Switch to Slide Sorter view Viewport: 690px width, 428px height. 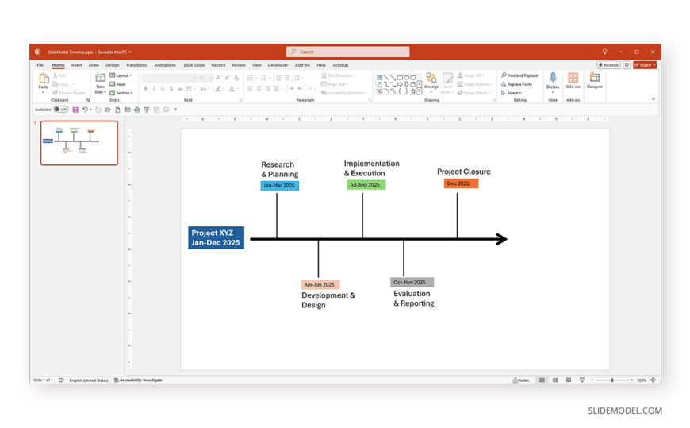tap(555, 380)
